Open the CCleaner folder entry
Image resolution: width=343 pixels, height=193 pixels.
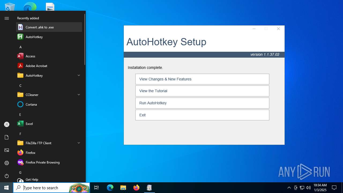point(49,95)
